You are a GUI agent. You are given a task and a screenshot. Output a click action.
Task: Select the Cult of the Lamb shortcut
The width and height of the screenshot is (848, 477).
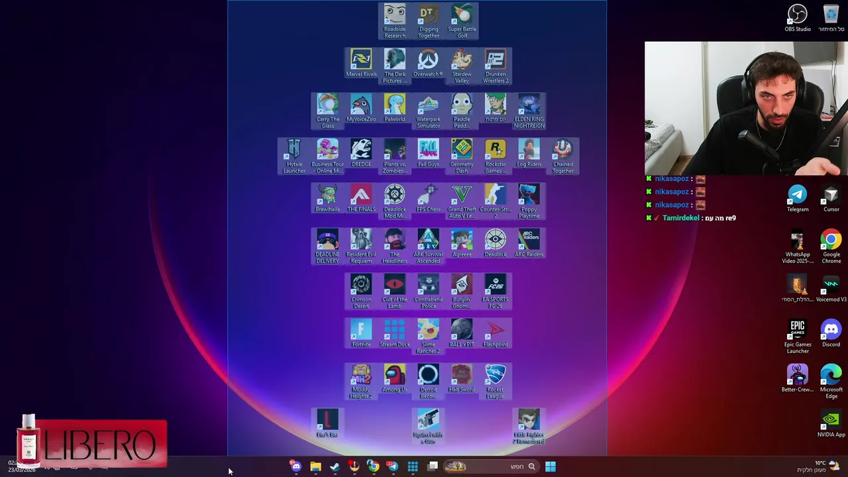pyautogui.click(x=395, y=291)
